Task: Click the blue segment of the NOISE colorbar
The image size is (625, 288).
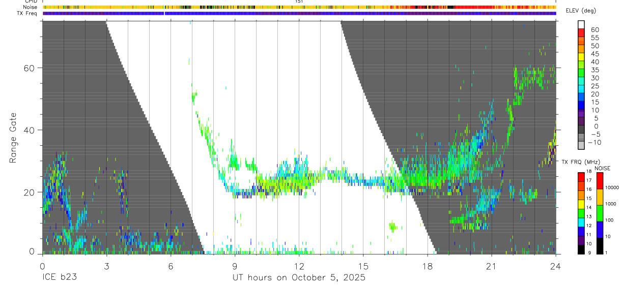Action: (x=600, y=229)
